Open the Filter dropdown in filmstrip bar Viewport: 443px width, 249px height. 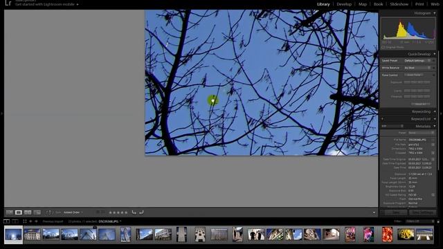pos(419,221)
